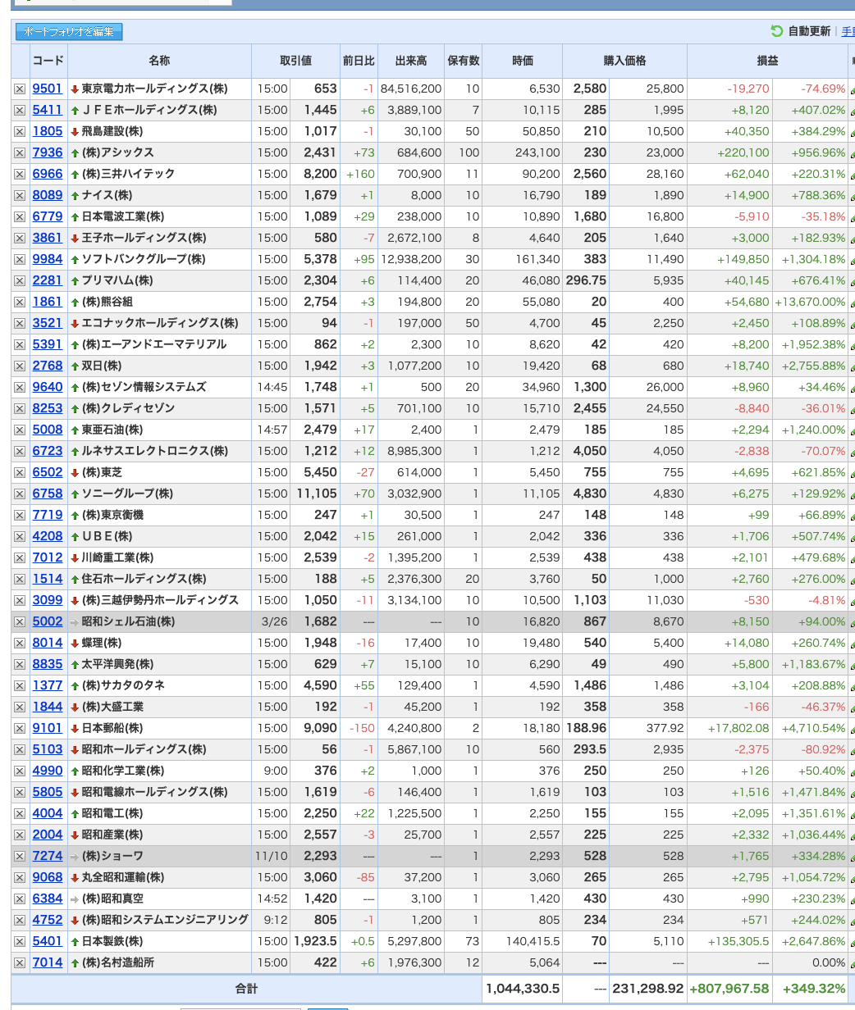Click the total profit +807,967.58 value
855x1010 pixels.
(x=729, y=990)
